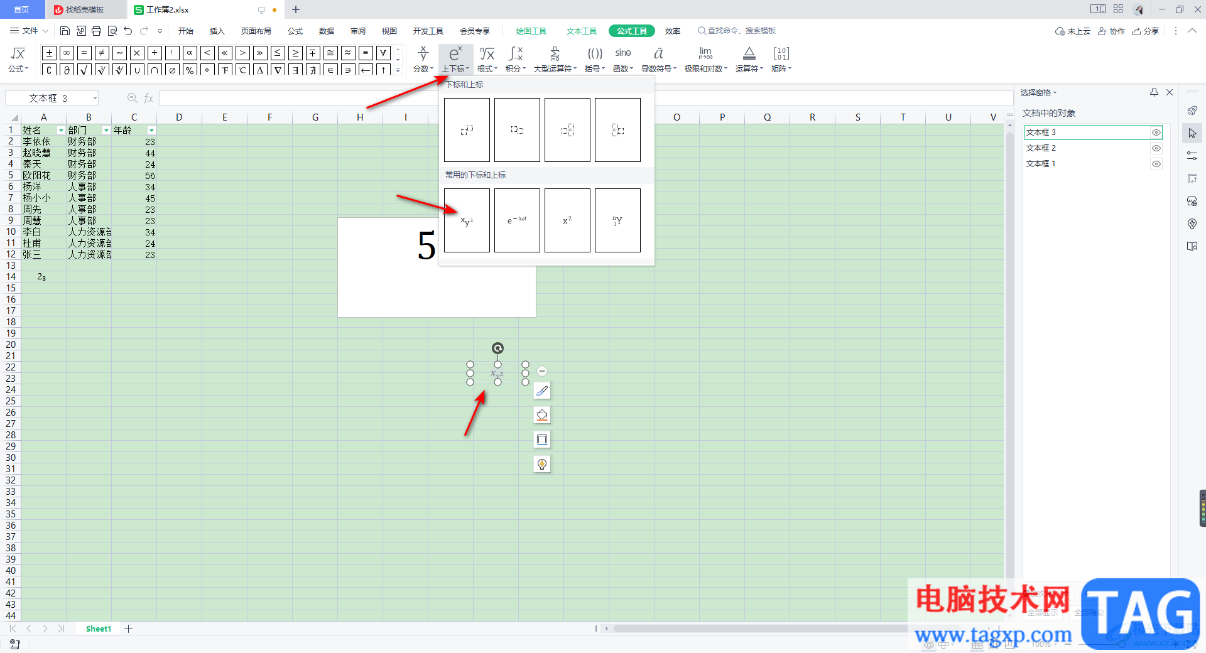
Task: Click the shape outline icon
Action: coord(542,440)
